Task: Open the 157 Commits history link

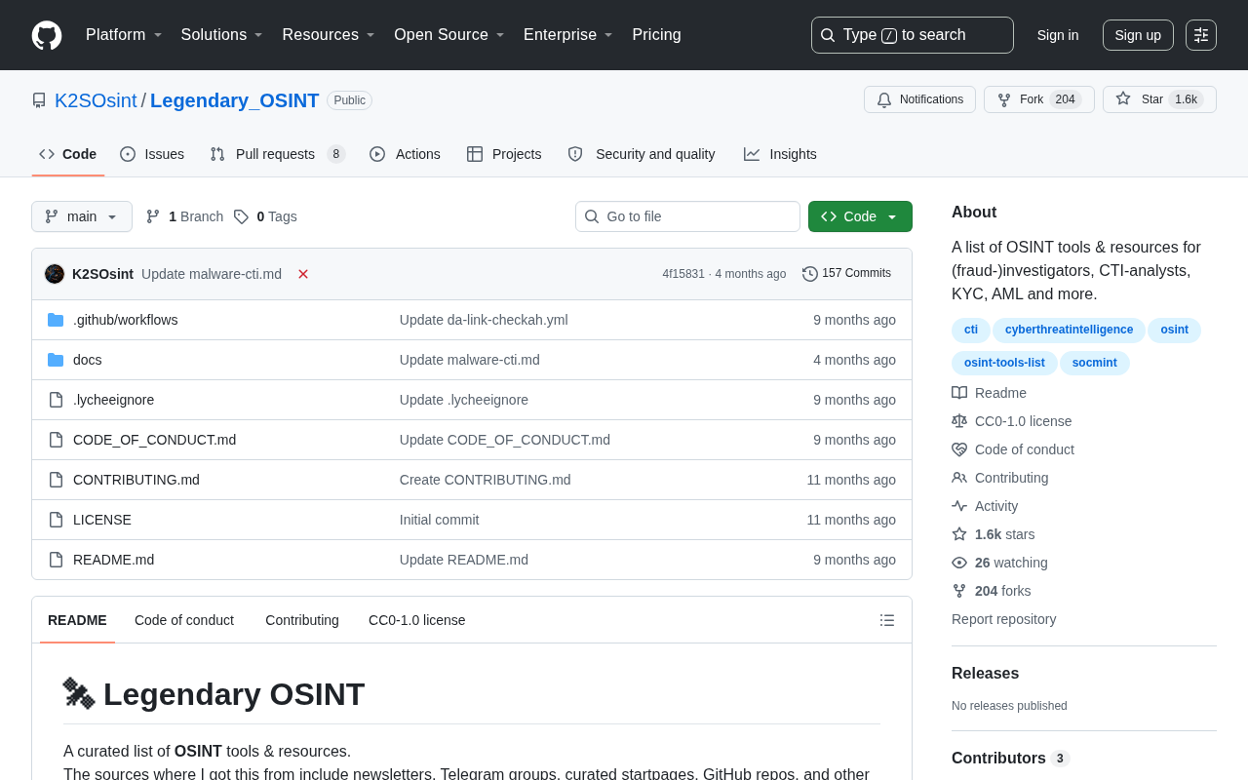Action: point(846,274)
